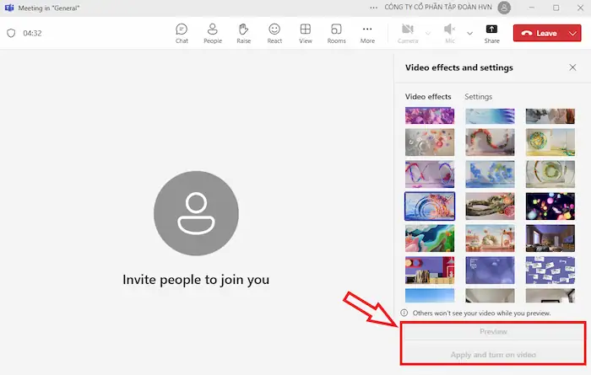The image size is (591, 375).
Task: Close the Video effects and settings panel
Action: click(572, 67)
